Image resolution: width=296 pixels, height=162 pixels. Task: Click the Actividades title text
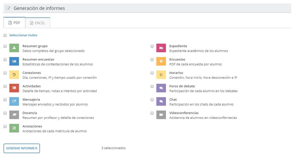(x=32, y=86)
